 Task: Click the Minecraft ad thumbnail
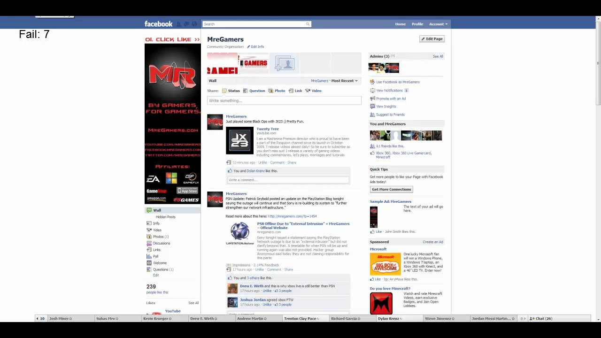[x=381, y=303]
